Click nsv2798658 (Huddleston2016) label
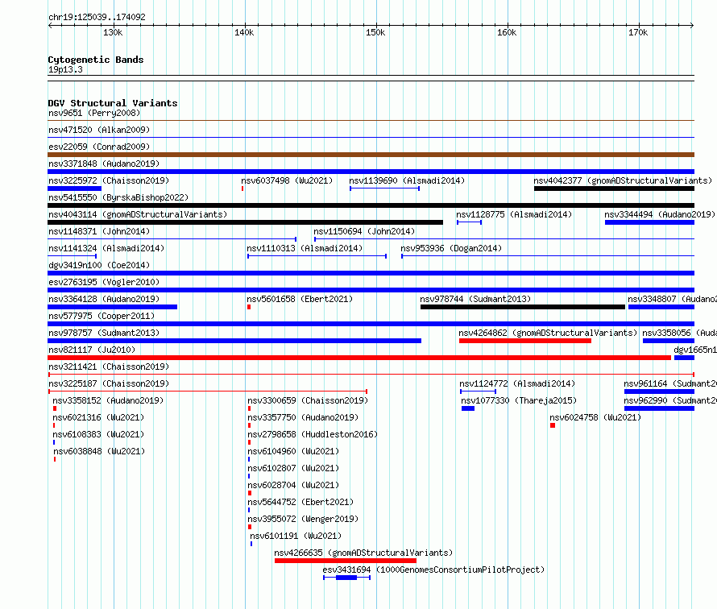Viewport: 717px width, 609px height. point(313,434)
